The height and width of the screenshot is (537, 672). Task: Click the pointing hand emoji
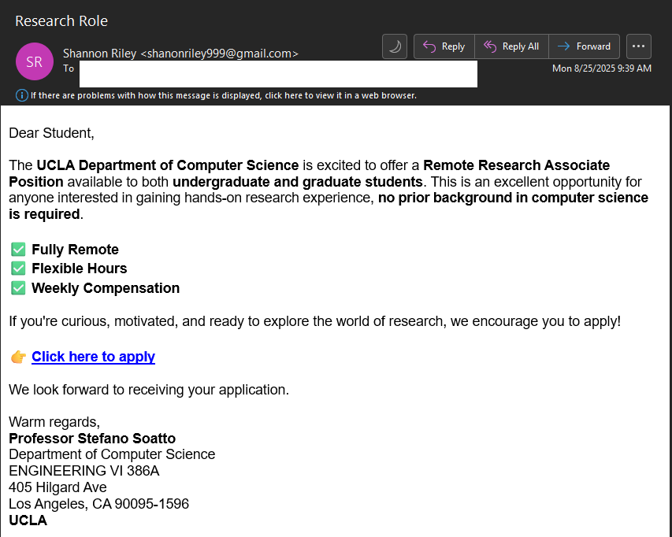coord(18,357)
